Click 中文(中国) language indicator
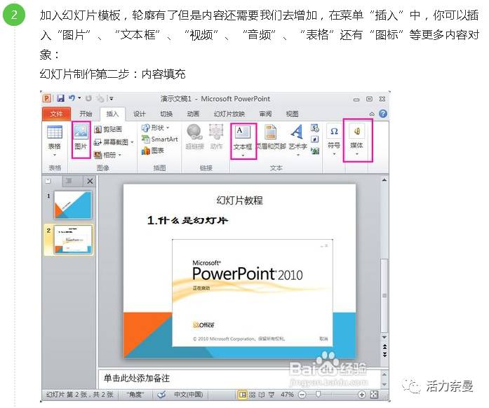Screen dimensions: 489x408 tap(188, 395)
